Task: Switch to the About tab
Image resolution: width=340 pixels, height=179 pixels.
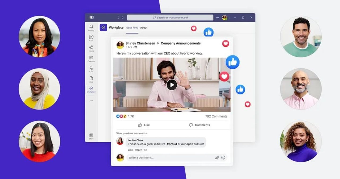Action: [144, 27]
